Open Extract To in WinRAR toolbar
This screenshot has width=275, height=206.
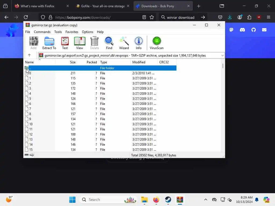pos(49,43)
